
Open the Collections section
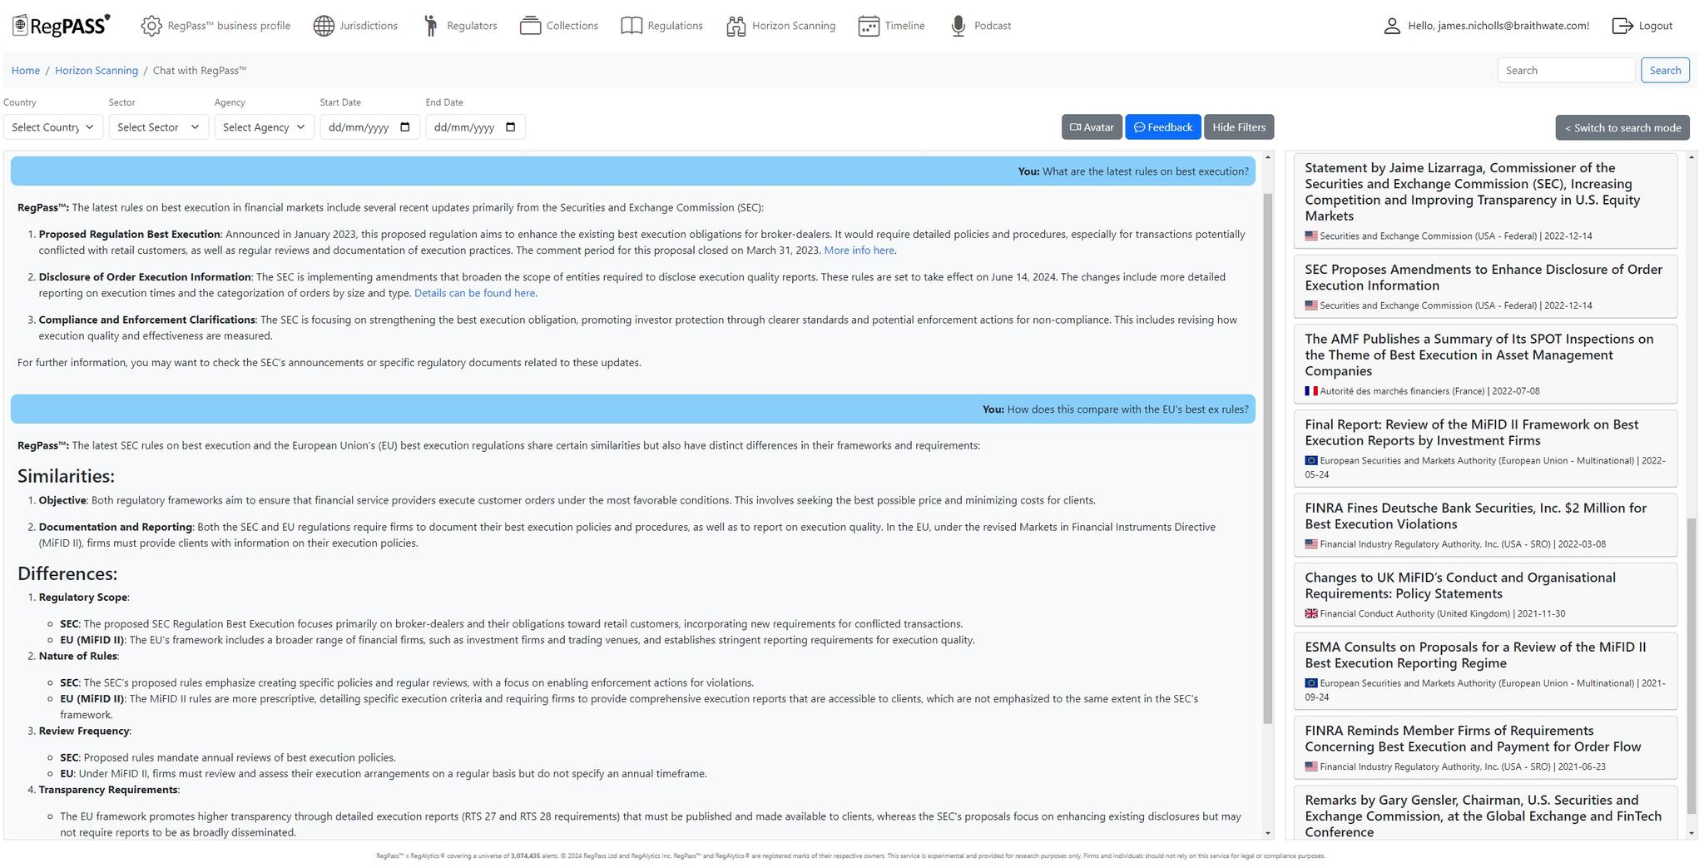[559, 26]
